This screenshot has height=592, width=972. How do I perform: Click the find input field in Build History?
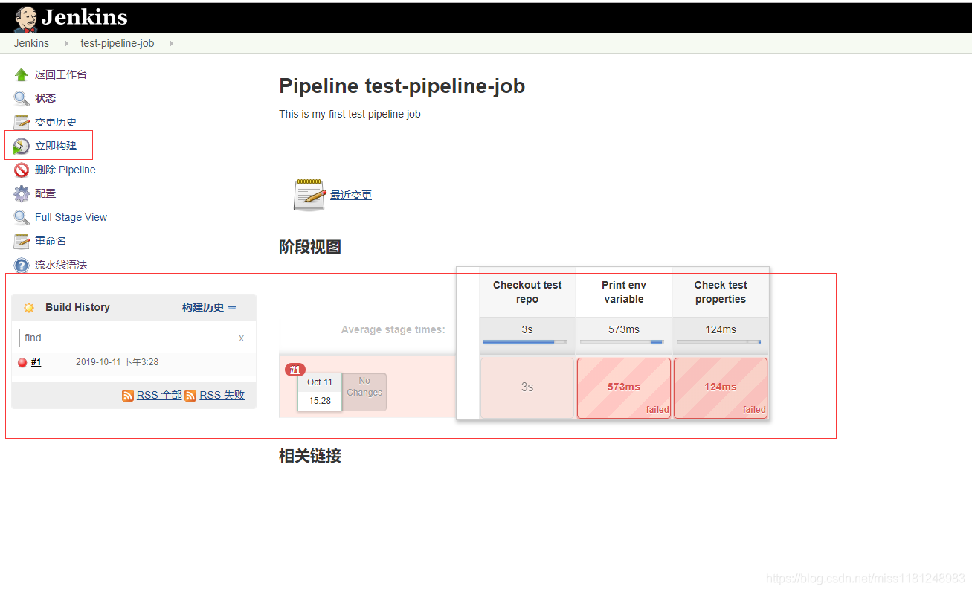click(x=134, y=338)
